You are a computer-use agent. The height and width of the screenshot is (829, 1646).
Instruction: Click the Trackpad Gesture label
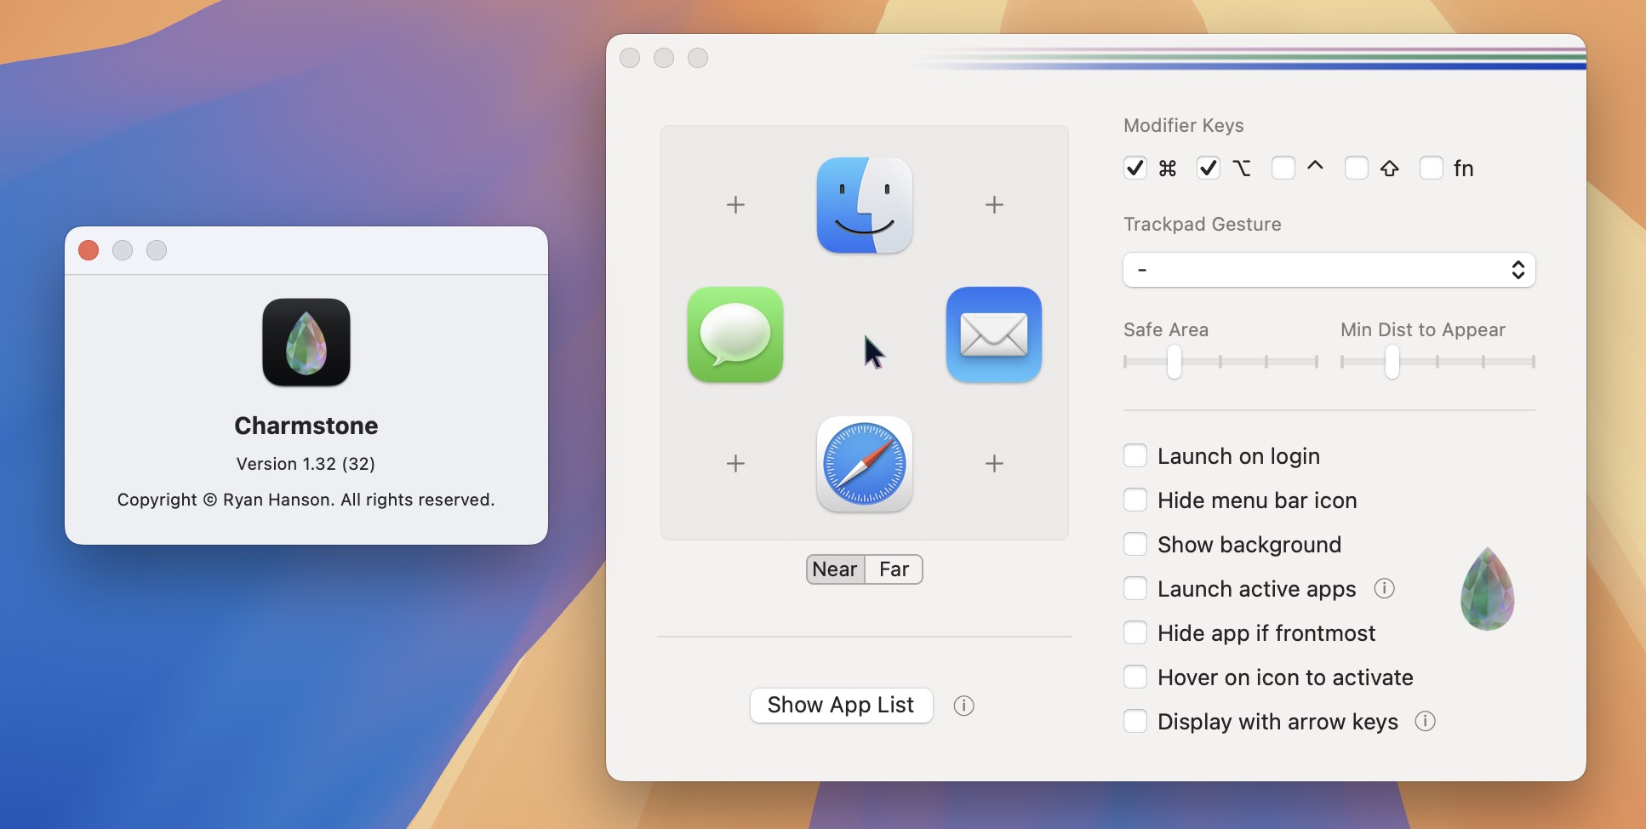click(1202, 224)
